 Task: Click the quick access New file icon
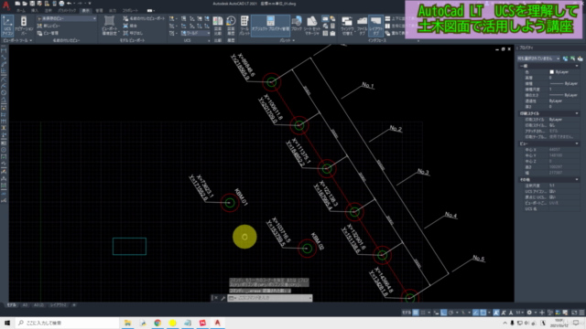tap(17, 4)
